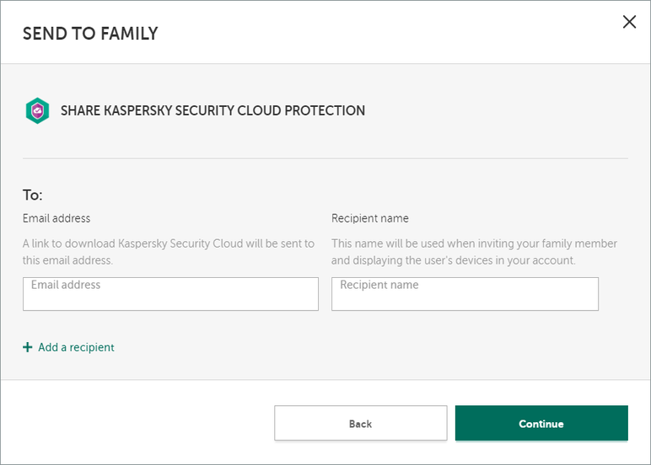The image size is (651, 465).
Task: Focus the Email address input field
Action: pos(170,294)
